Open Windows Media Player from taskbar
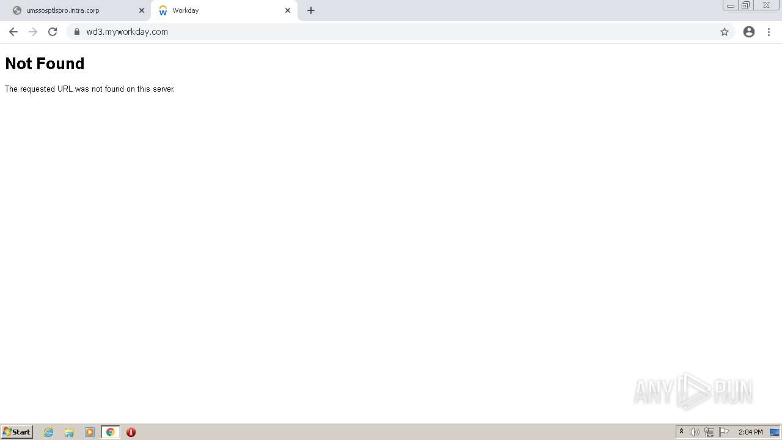This screenshot has height=440, width=782. click(90, 432)
